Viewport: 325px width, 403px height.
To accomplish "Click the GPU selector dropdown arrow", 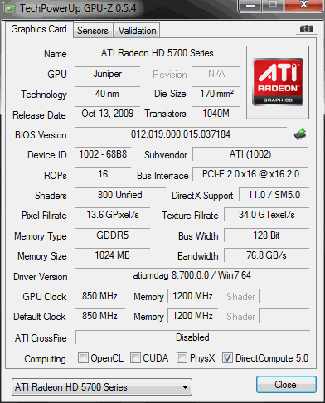I will click(x=186, y=387).
